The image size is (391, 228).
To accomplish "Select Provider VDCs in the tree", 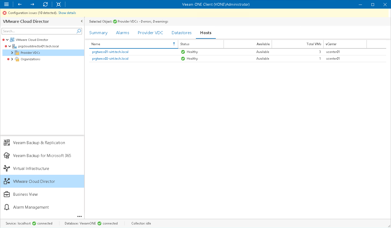I will pos(30,53).
